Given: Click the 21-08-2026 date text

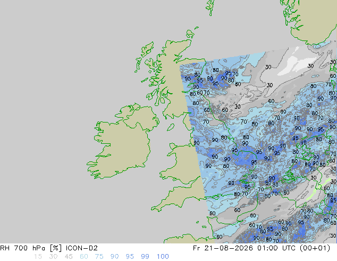Looking at the screenshot, I should coord(229,248).
